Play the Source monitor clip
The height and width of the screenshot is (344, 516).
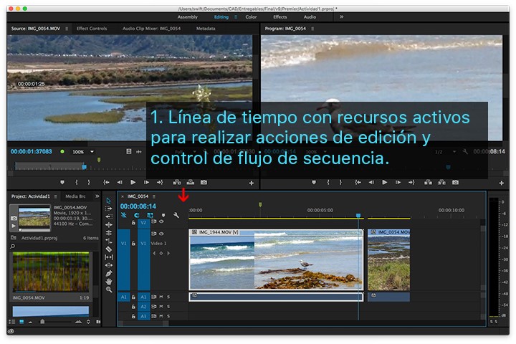click(133, 182)
